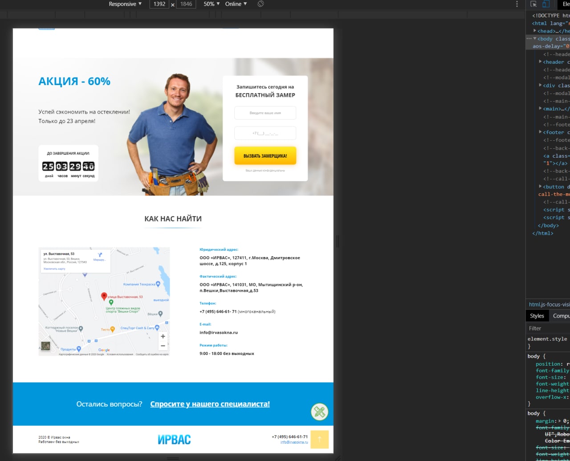The image size is (570, 461).
Task: Switch map to satellite view thumbnail
Action: (45, 346)
